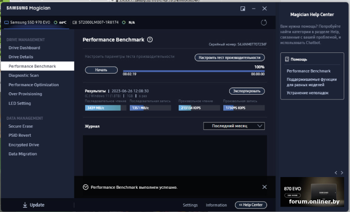
Task: Click the benchmark success checkmark icon
Action: click(x=85, y=187)
